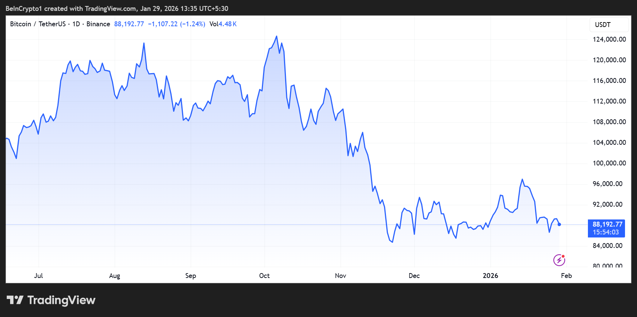Viewport: 637px width, 317px height.
Task: Click the 124,000.00 price scale label
Action: [609, 39]
